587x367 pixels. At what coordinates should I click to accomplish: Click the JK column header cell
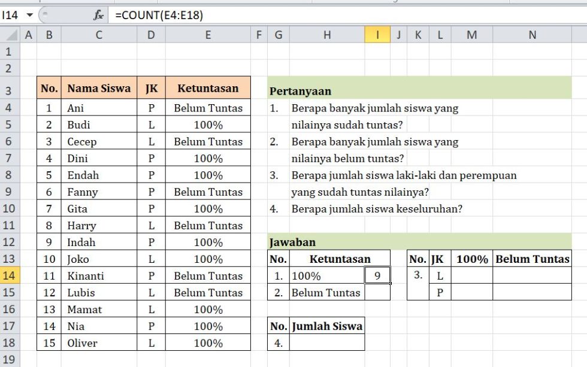(152, 87)
